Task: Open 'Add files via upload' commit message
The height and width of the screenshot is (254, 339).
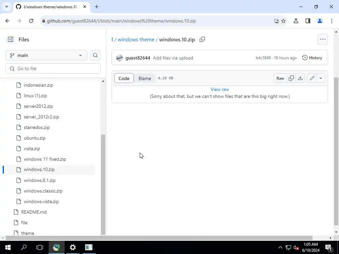Action: click(x=173, y=58)
